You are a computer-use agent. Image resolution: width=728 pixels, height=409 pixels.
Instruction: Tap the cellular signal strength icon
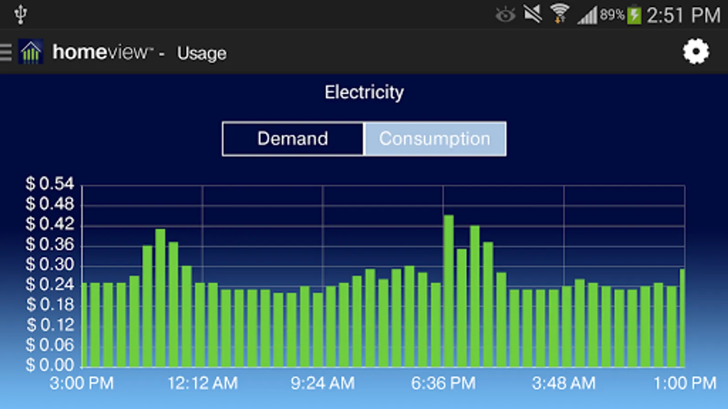(x=587, y=15)
